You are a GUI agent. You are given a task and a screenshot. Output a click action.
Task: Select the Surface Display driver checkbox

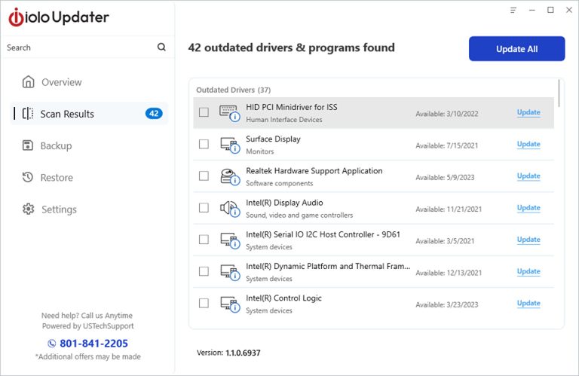point(204,144)
